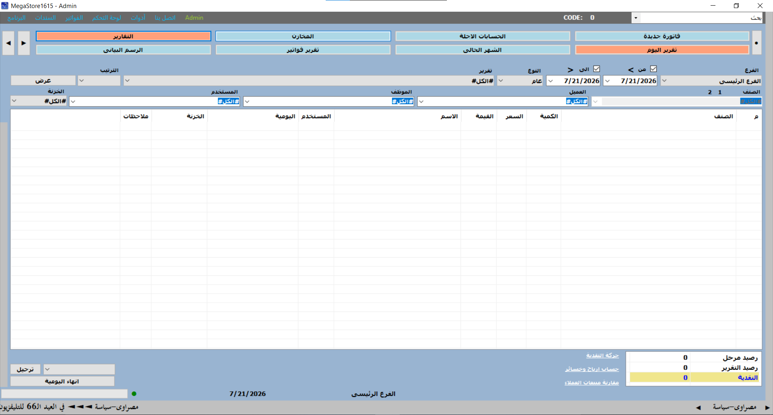Click the number 1 beside الصنف label
773x415 pixels.
point(720,92)
